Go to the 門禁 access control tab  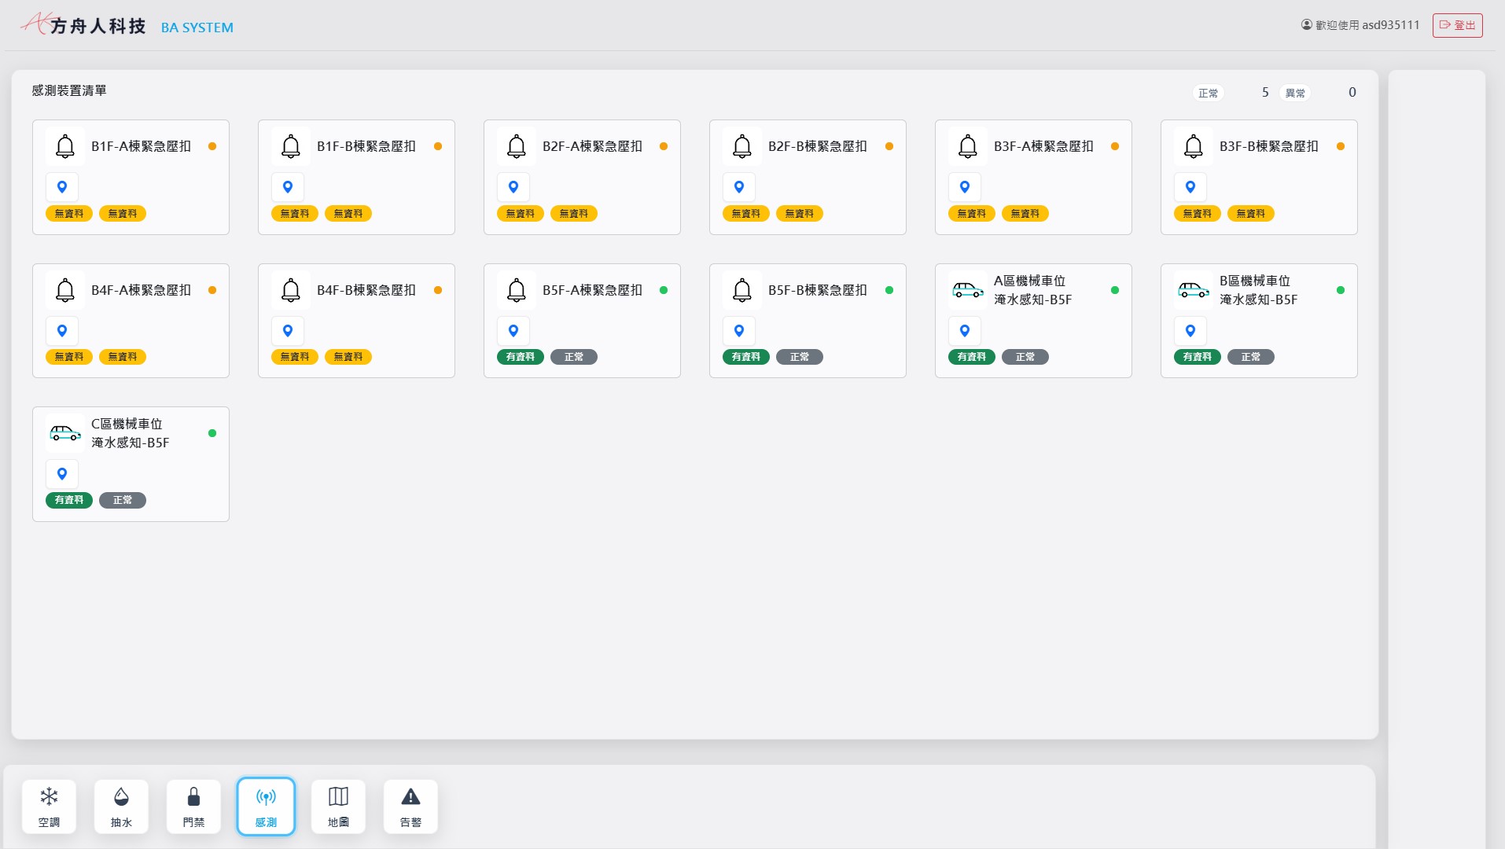coord(193,807)
